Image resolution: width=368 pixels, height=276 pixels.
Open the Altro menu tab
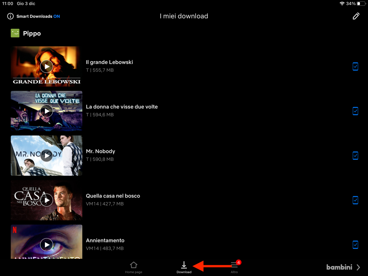[x=234, y=267]
